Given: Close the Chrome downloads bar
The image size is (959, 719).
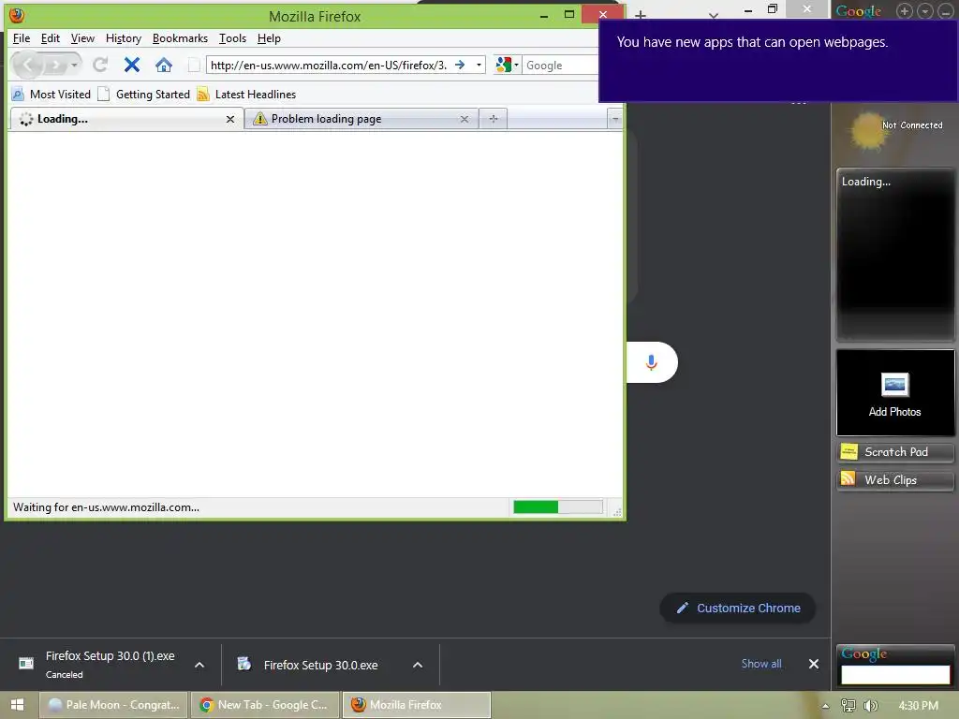Looking at the screenshot, I should pos(814,664).
